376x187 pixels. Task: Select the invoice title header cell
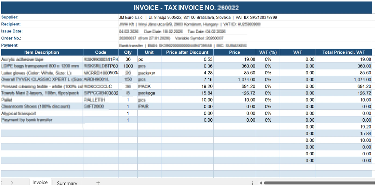tap(187, 7)
